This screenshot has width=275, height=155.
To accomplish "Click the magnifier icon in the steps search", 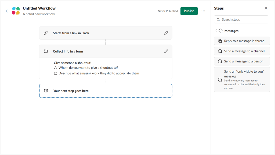I will 218,19.
